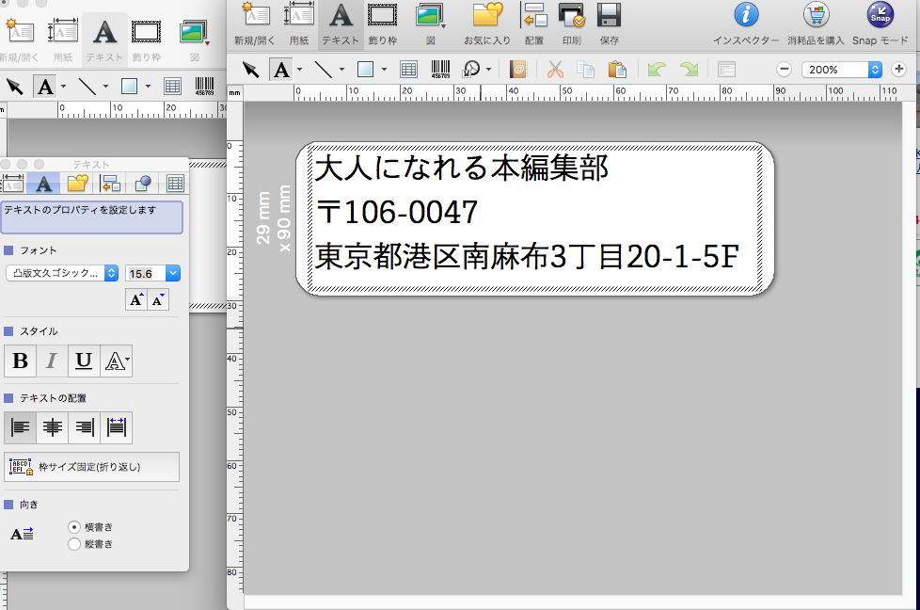Insert a table with the grid icon
The height and width of the screenshot is (610, 920).
408,69
